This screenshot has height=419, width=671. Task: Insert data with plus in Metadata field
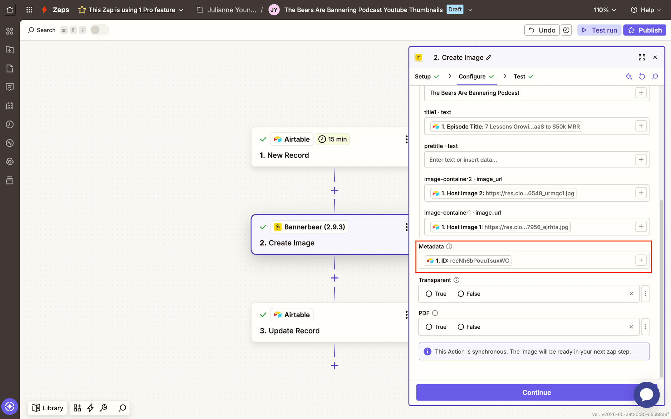pos(641,260)
